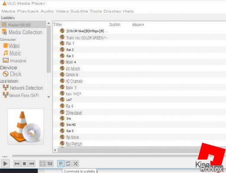Open the Subtitle menu
The image size is (226, 173).
click(x=79, y=11)
